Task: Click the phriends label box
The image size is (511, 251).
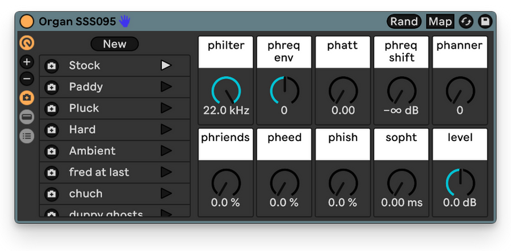Action: point(226,144)
